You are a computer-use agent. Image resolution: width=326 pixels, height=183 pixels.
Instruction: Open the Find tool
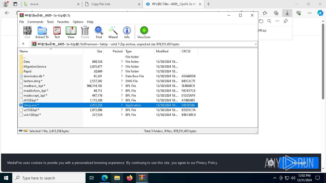[x=99, y=32]
